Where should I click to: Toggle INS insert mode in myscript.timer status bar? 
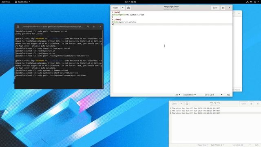click(x=228, y=95)
